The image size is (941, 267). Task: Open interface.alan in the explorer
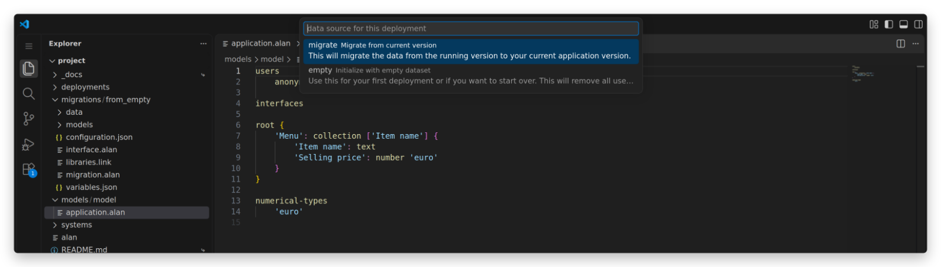point(127,150)
